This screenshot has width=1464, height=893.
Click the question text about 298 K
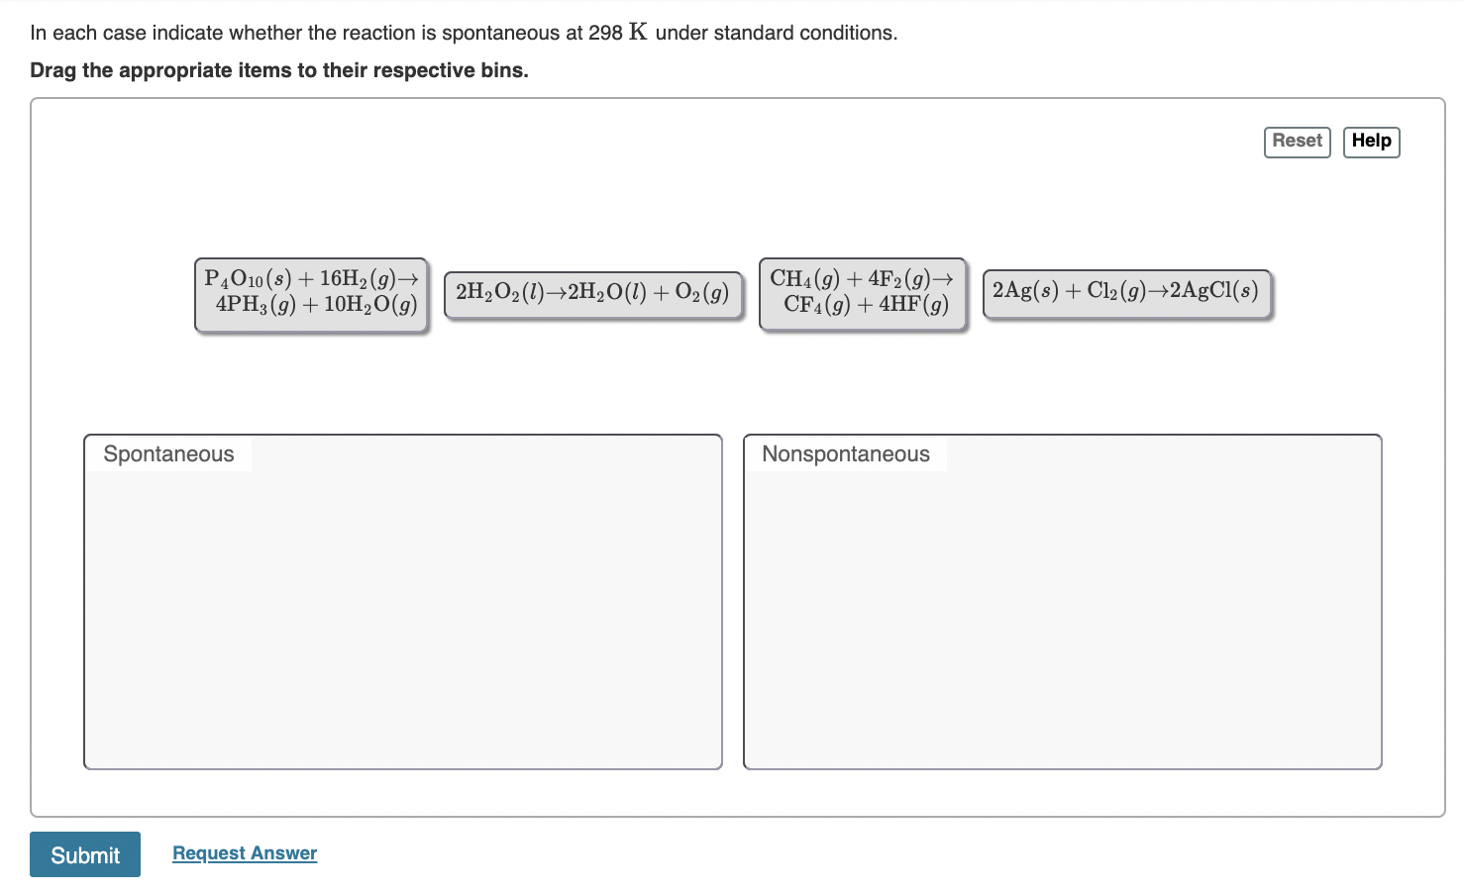(x=464, y=32)
